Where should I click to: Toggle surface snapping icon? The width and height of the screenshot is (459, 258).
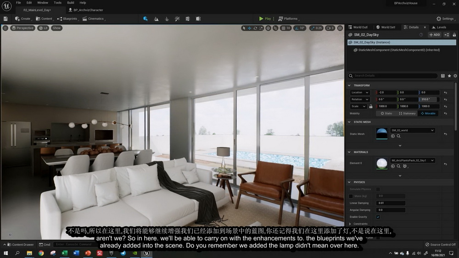[275, 28]
